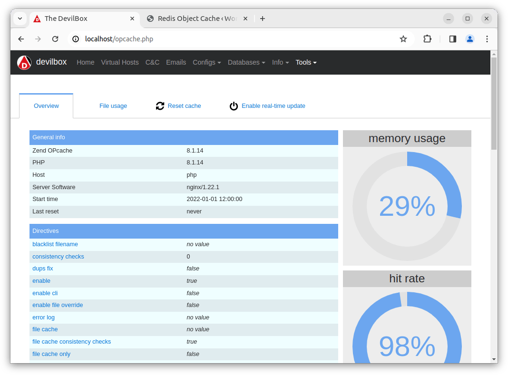
Task: Open the browser extensions puzzle icon
Action: click(427, 39)
